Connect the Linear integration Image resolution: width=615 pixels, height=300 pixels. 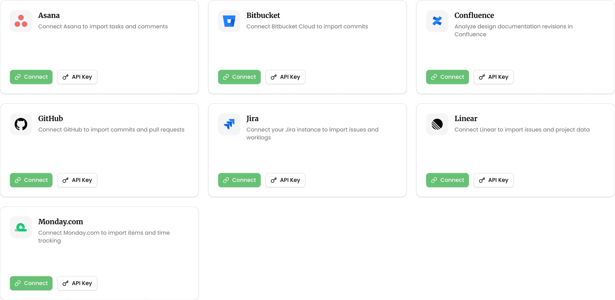point(447,180)
